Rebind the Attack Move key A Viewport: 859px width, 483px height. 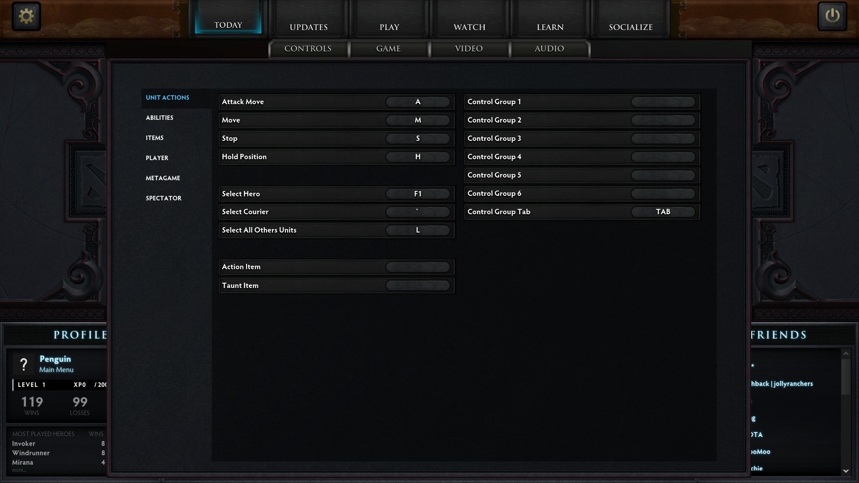pyautogui.click(x=418, y=102)
